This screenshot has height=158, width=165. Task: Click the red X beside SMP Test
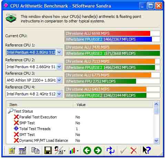click(x=16, y=123)
